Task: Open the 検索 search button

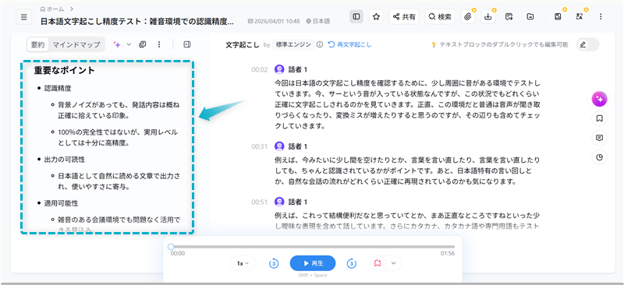Action: click(x=440, y=16)
